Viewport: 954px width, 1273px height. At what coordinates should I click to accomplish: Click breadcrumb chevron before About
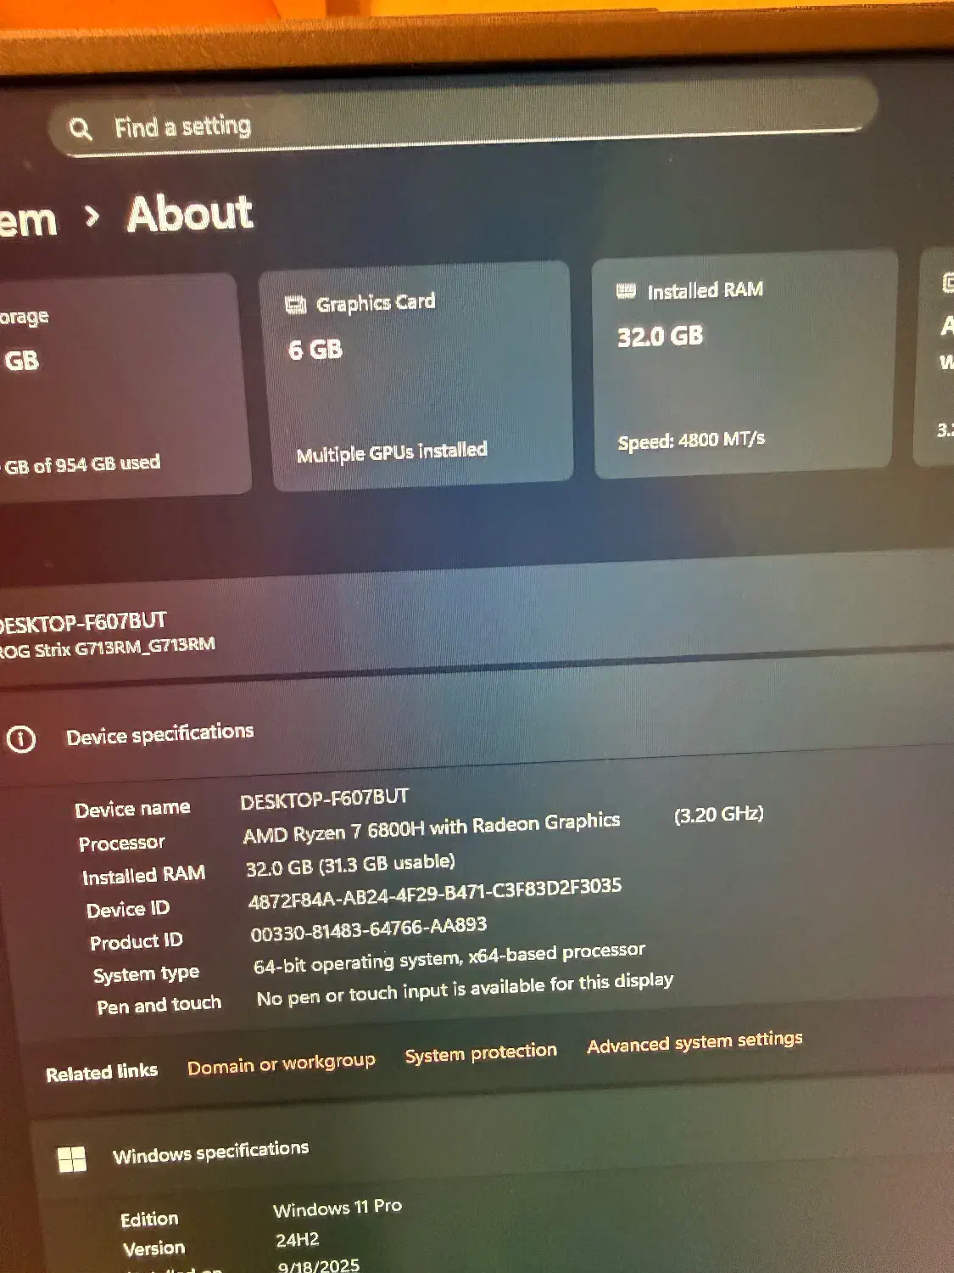point(92,217)
